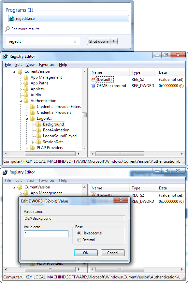Clear the regedit search box with X
The height and width of the screenshot is (283, 188).
click(x=75, y=41)
